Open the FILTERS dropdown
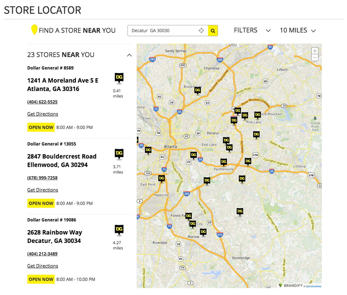 (252, 30)
